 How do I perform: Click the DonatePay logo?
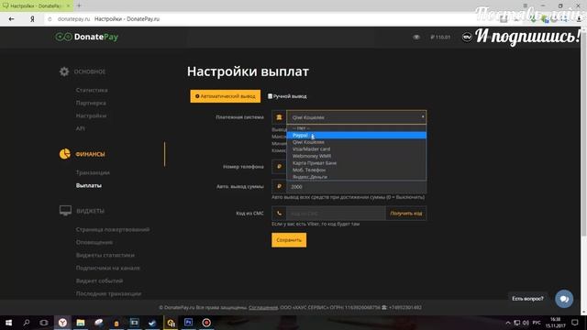click(86, 37)
